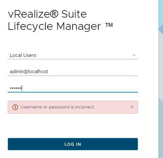Screen dimensions: 163x158
Task: Focus the masked password field
Action: (x=73, y=88)
